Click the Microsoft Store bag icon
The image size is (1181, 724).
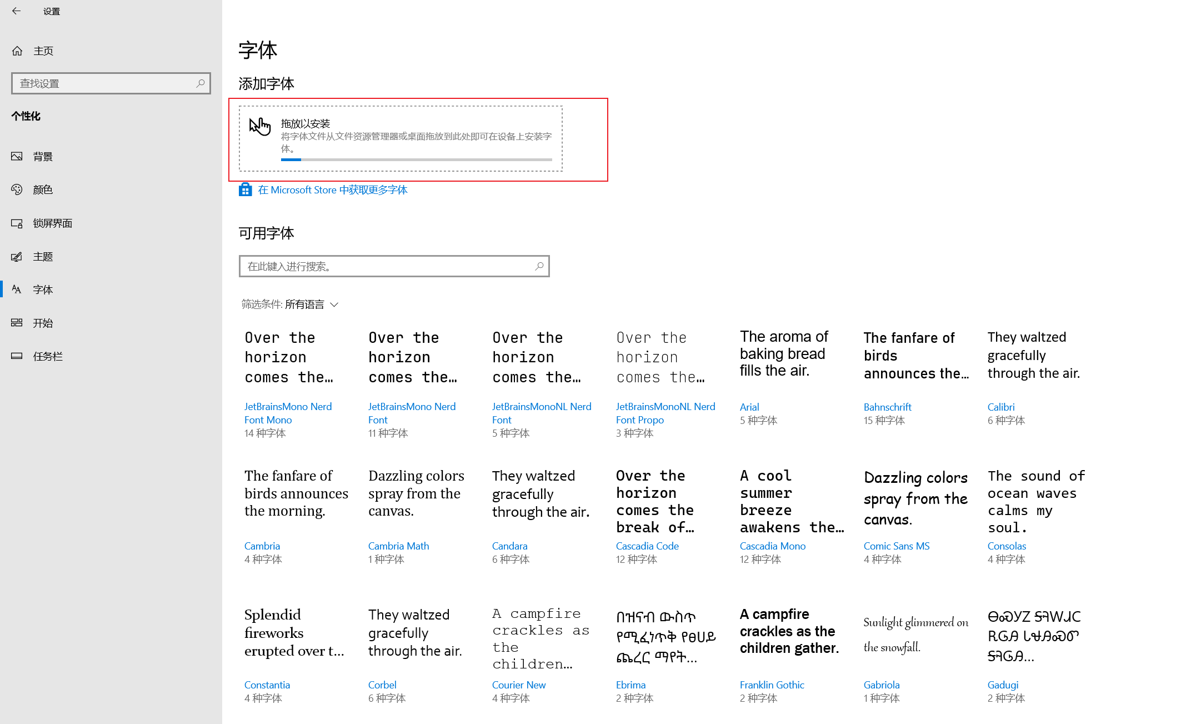245,190
